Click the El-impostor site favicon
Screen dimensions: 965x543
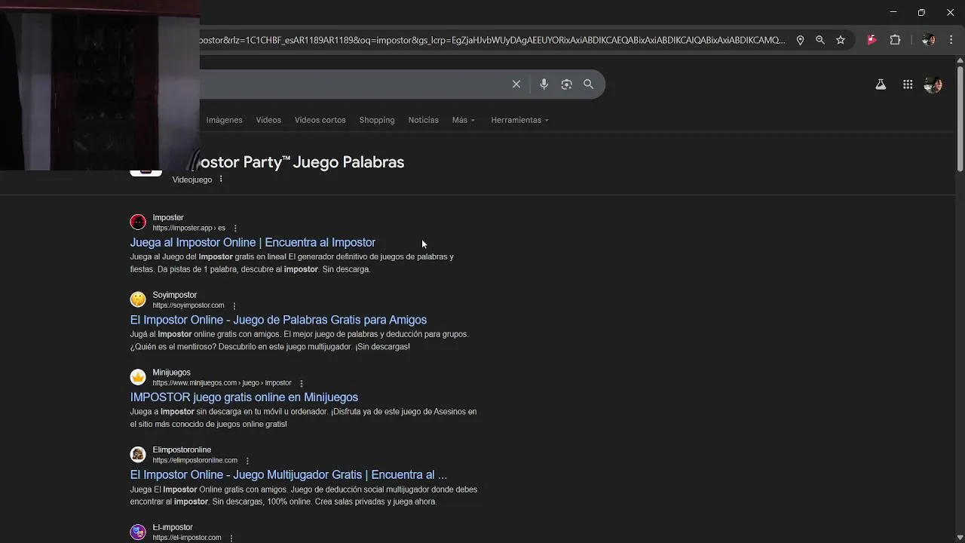pyautogui.click(x=138, y=532)
